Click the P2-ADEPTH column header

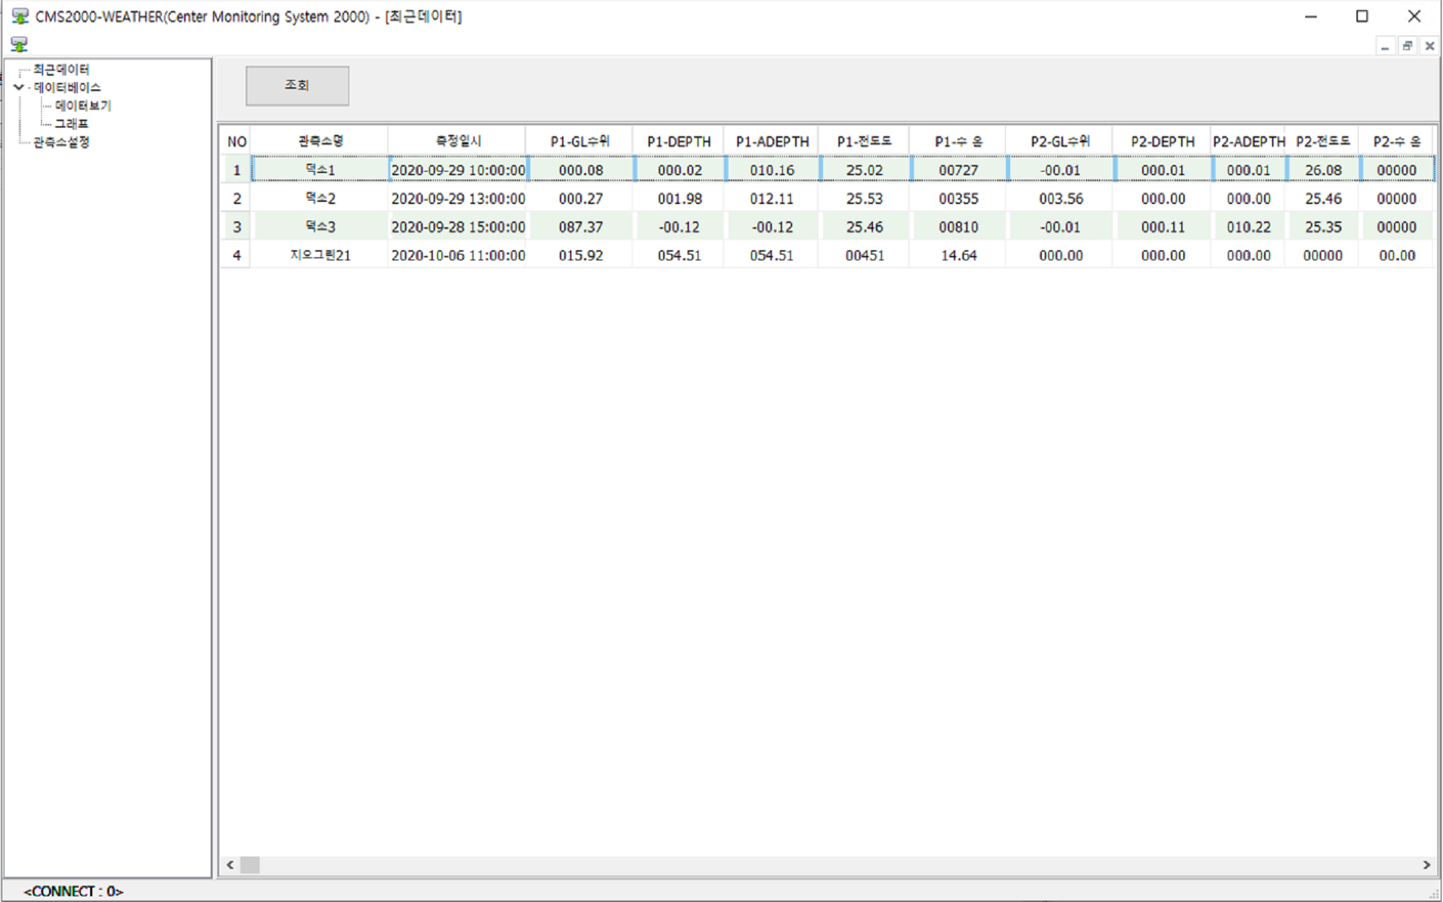pos(1248,141)
